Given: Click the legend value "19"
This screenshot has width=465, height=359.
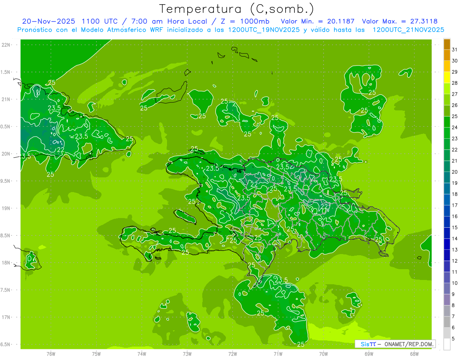Looking at the screenshot, I should click(x=455, y=183).
